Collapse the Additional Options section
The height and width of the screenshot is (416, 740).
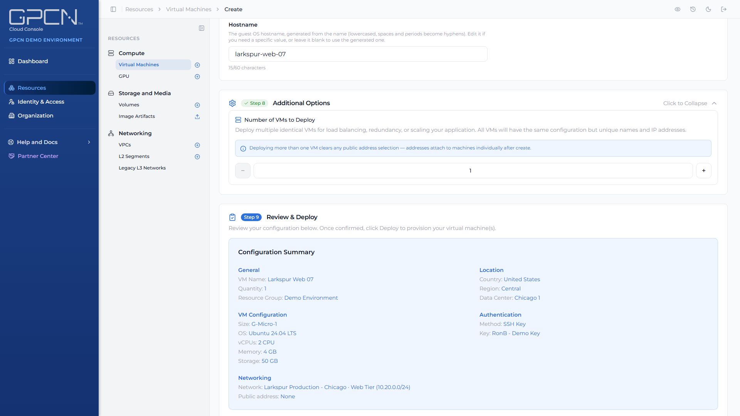tap(690, 103)
